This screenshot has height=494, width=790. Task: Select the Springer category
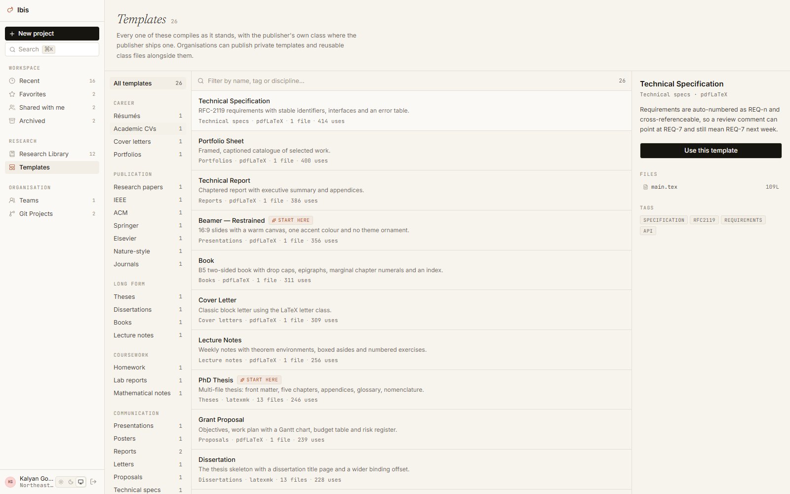click(x=148, y=226)
